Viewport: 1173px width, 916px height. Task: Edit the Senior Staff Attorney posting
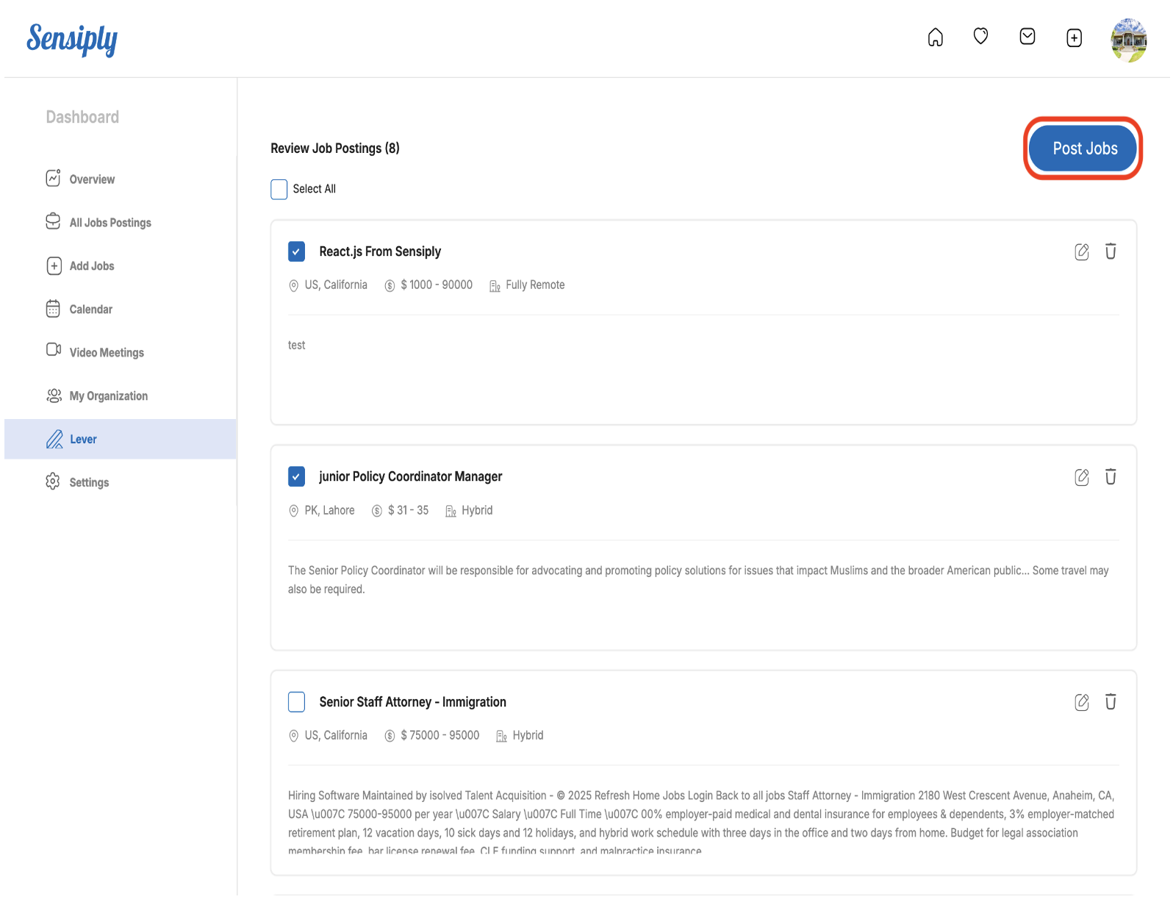1081,702
